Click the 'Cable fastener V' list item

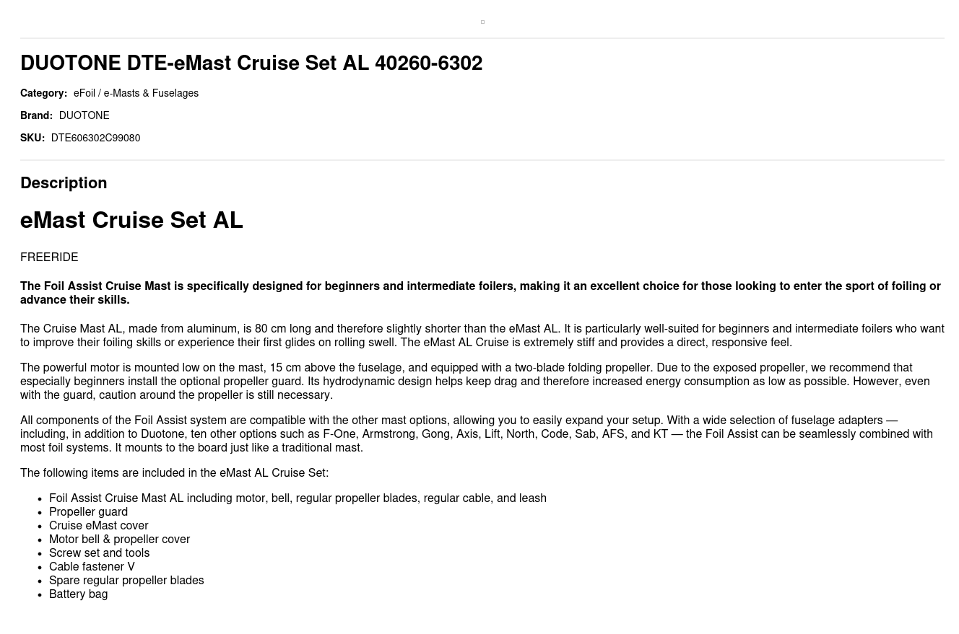point(92,567)
